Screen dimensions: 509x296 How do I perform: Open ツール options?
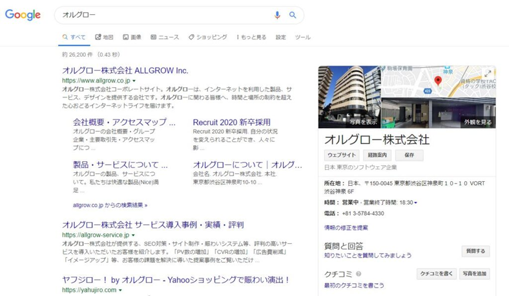(x=303, y=37)
